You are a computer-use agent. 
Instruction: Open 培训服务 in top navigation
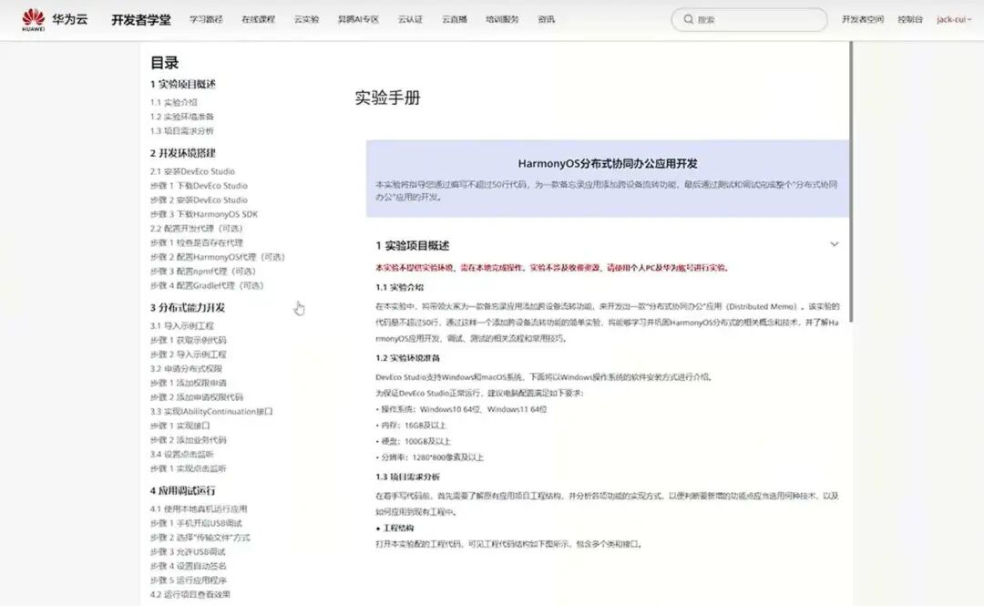[x=502, y=19]
